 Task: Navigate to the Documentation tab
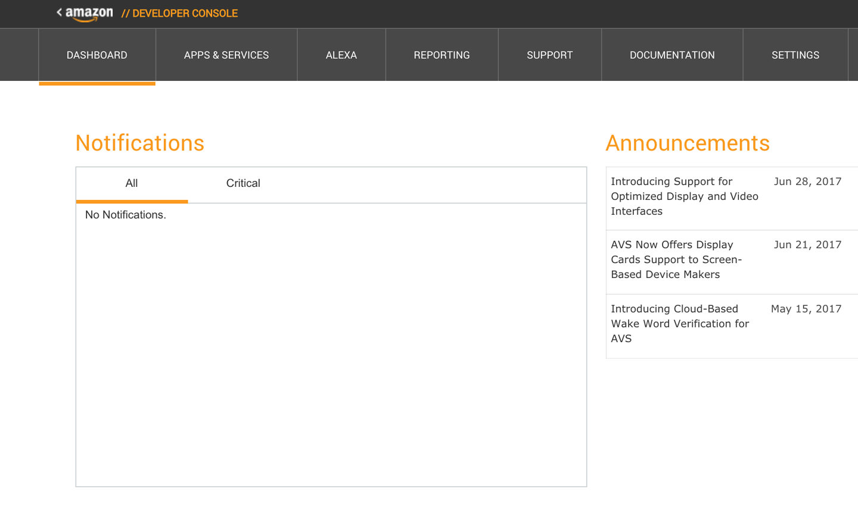(x=672, y=55)
